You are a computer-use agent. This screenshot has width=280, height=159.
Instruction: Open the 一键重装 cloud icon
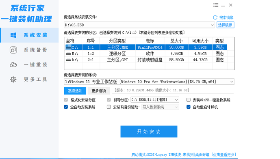[13, 65]
